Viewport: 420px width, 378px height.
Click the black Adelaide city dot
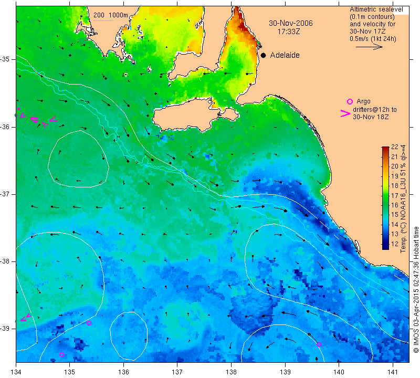pyautogui.click(x=264, y=55)
